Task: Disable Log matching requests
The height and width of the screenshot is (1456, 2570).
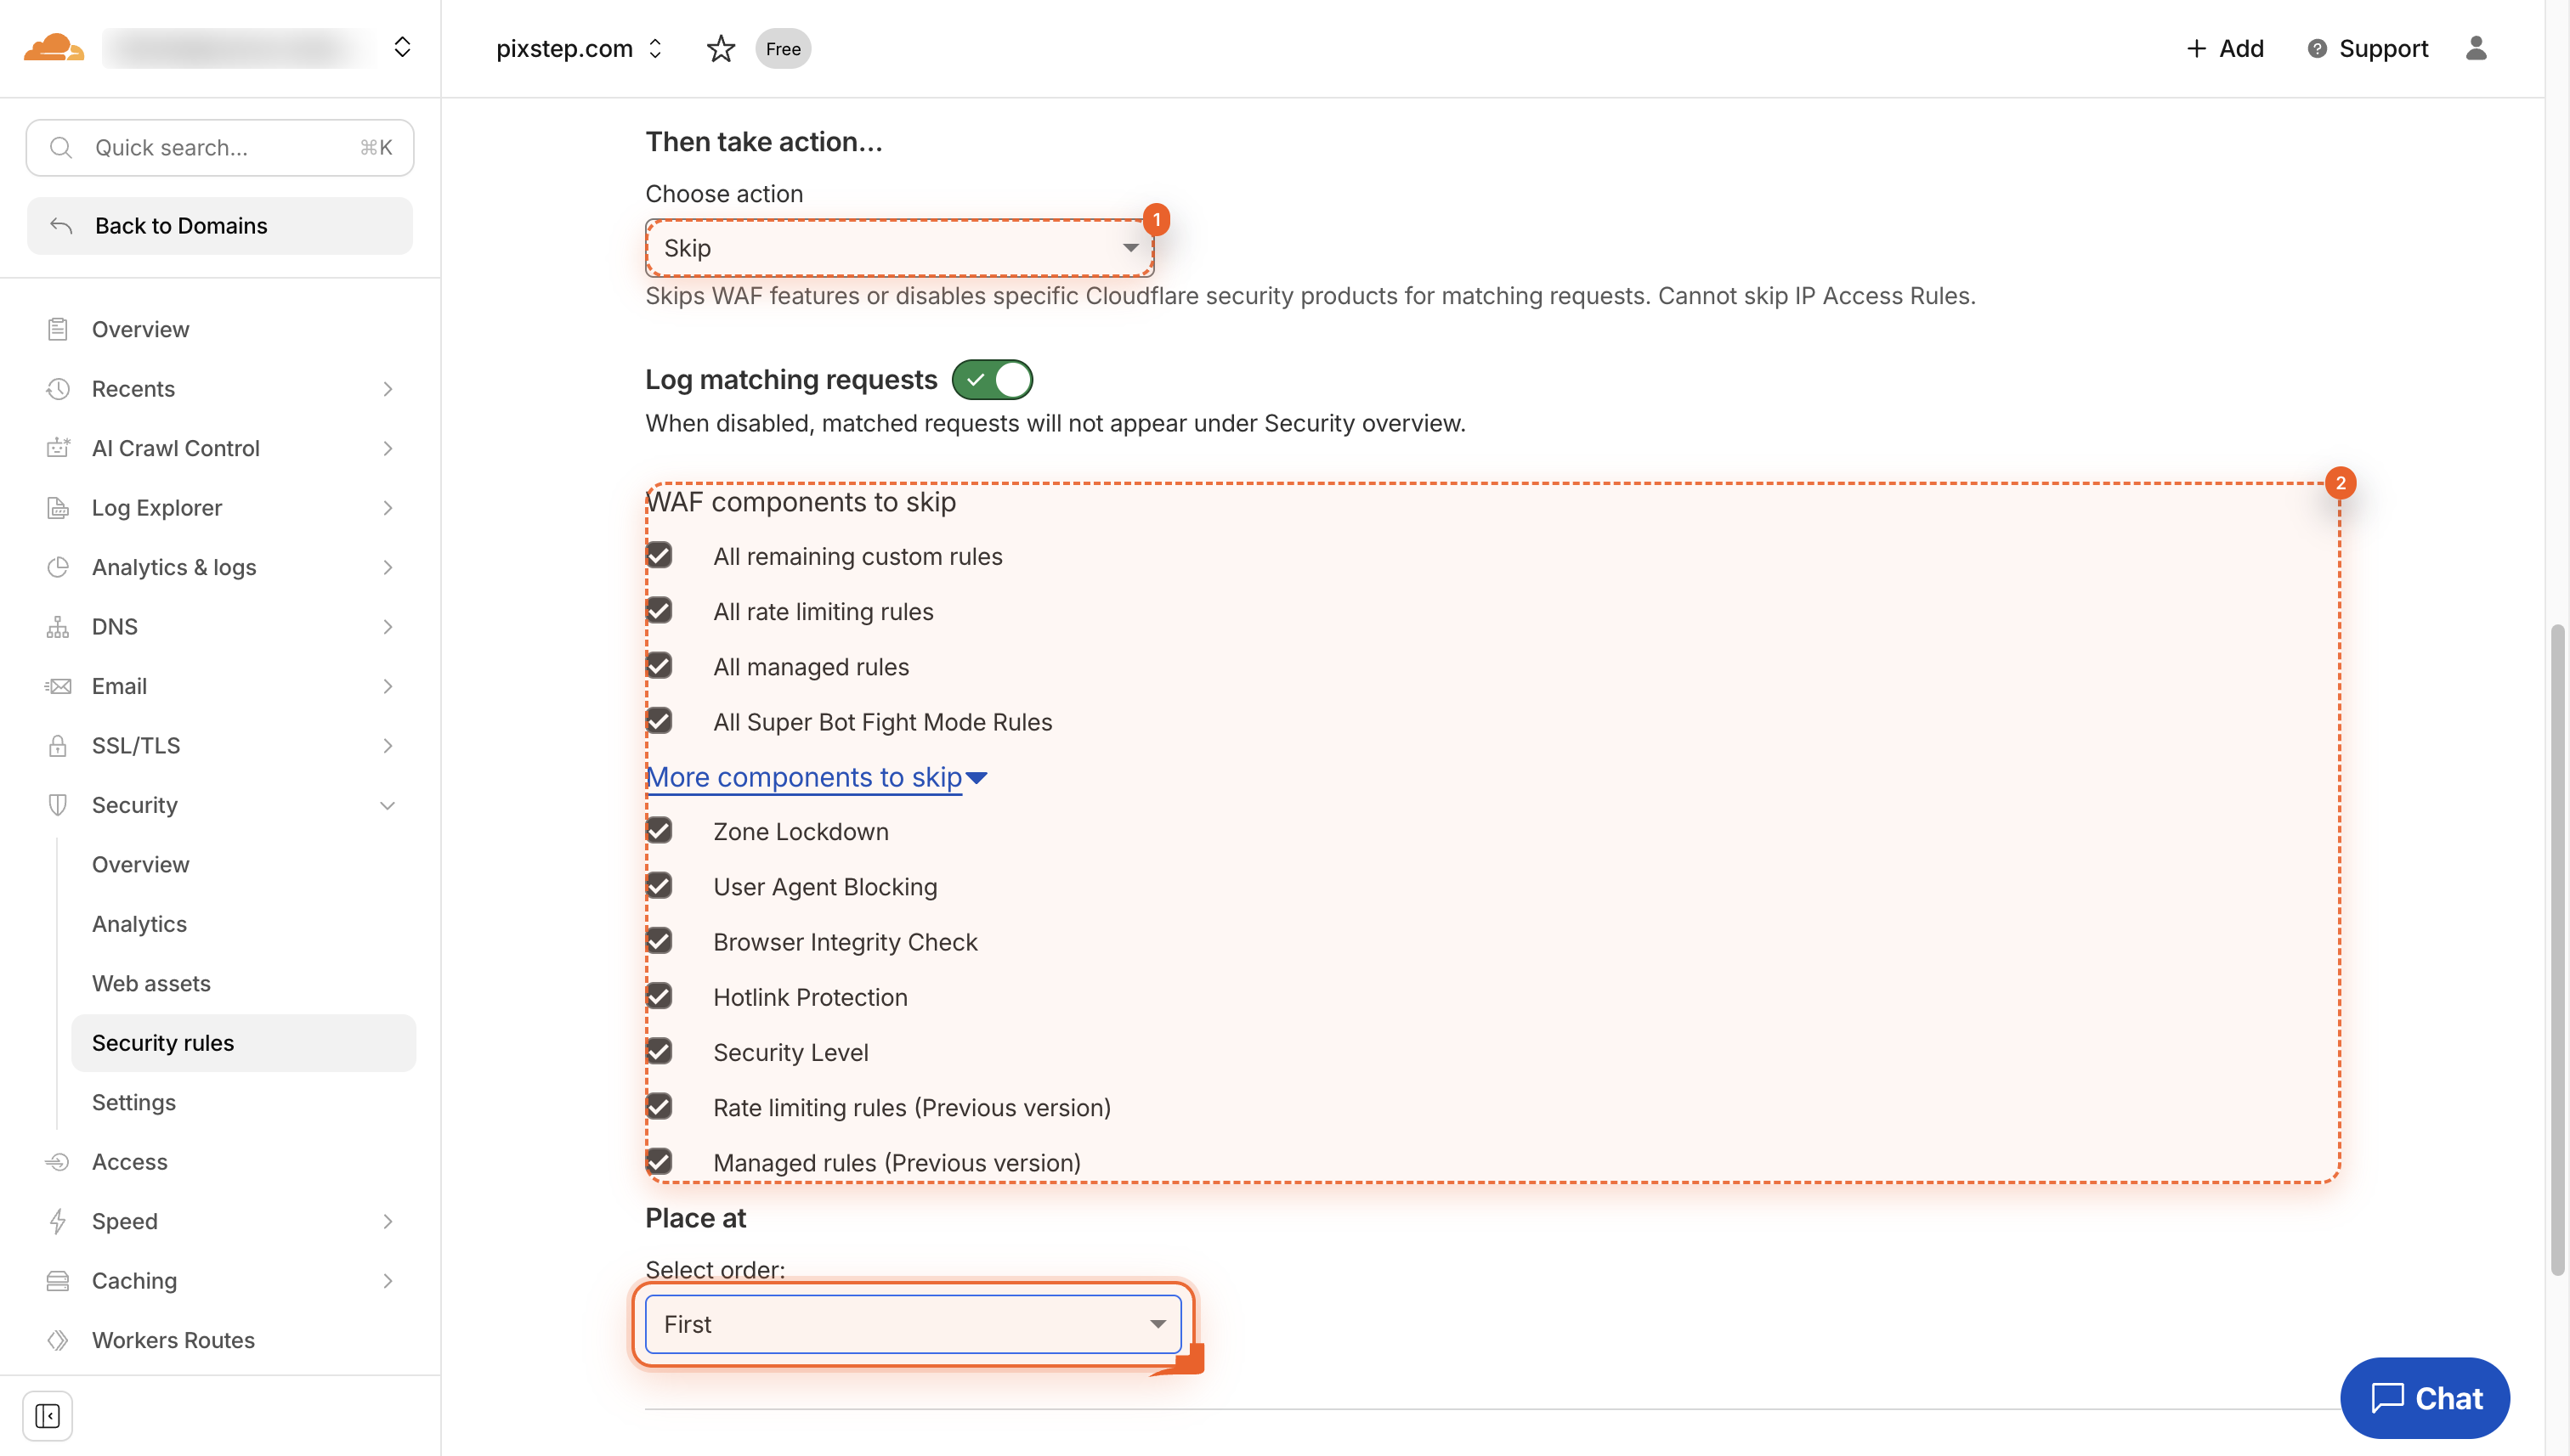Action: 992,379
